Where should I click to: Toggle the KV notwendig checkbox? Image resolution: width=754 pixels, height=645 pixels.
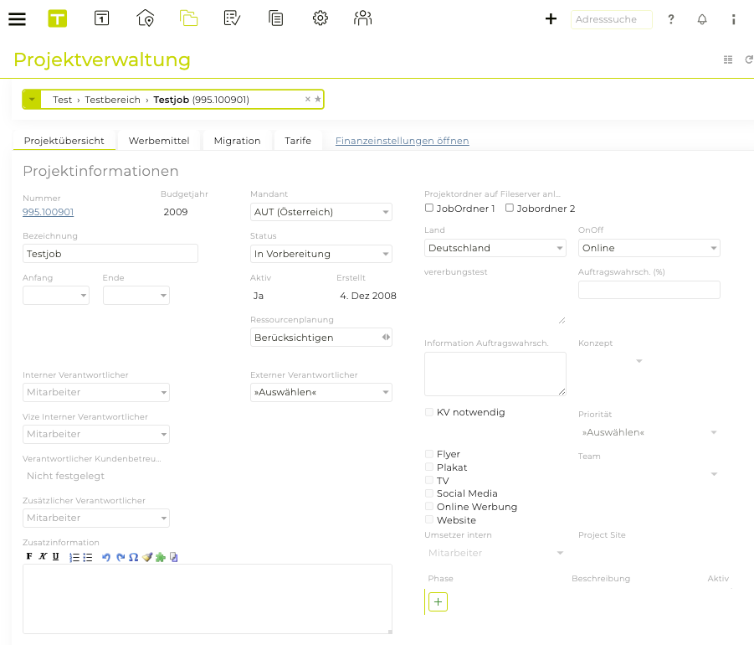tap(429, 412)
